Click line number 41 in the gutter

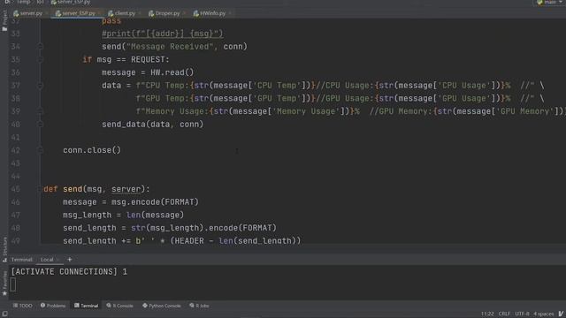pyautogui.click(x=16, y=138)
